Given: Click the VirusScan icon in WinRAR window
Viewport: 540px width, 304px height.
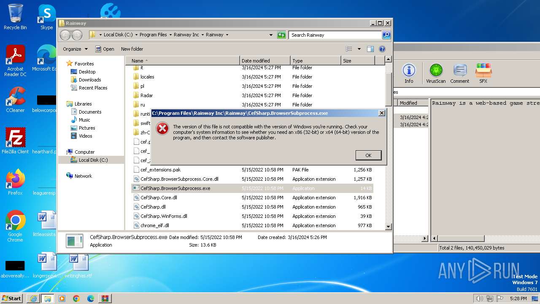Looking at the screenshot, I should click(436, 73).
